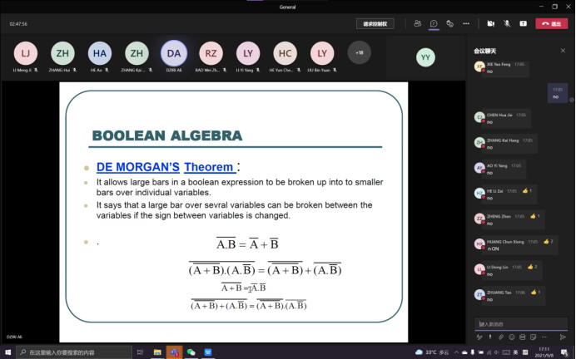The height and width of the screenshot is (359, 576).
Task: Open the sticker picker in chat compose
Action: 534,337
